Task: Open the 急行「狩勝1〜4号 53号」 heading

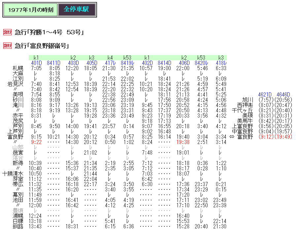Action: coord(49,32)
